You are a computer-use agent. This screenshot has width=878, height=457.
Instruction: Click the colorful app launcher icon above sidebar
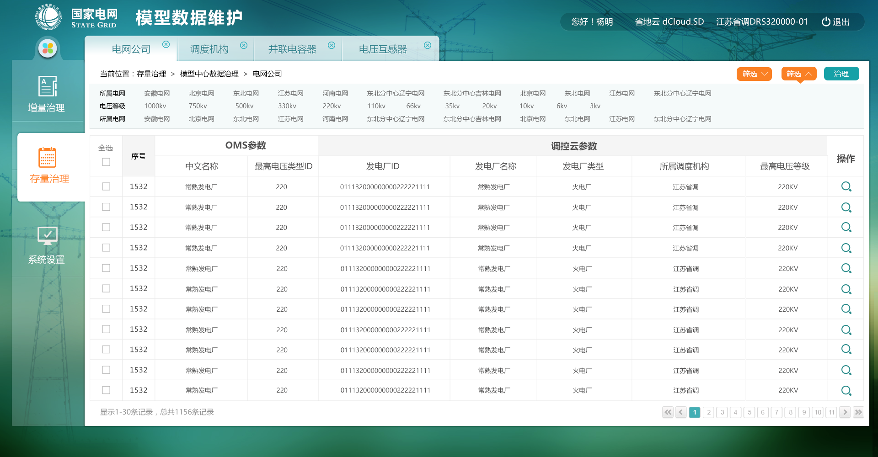48,48
